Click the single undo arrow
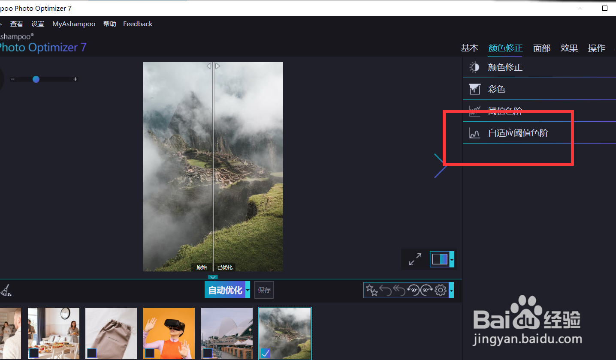 [386, 290]
